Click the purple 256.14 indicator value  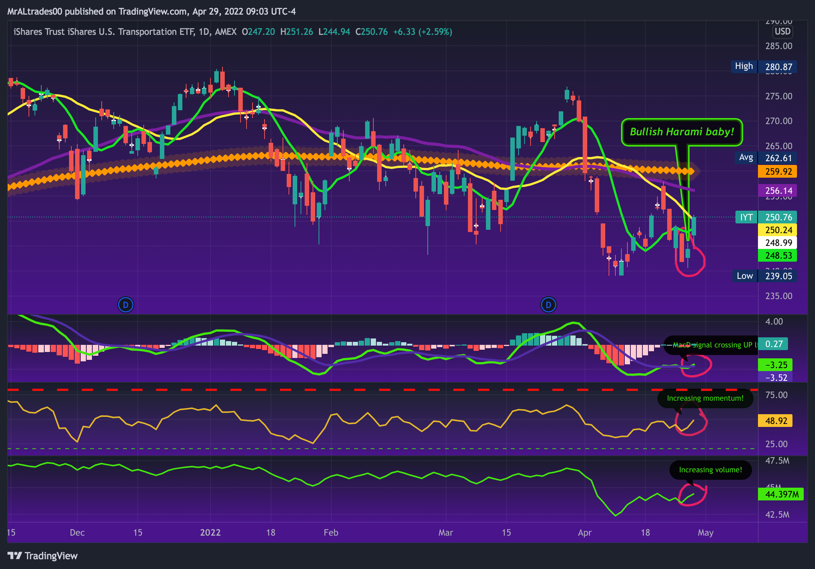click(x=777, y=190)
